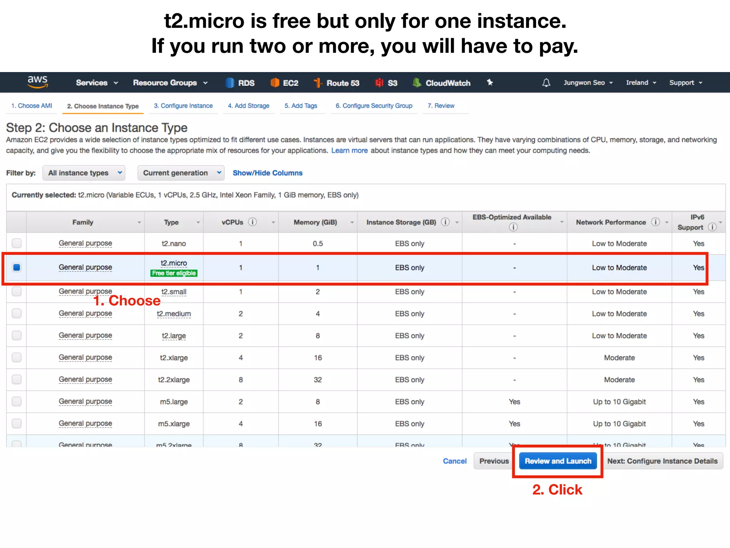
Task: Click Next: Configure Instance Details button
Action: [662, 461]
